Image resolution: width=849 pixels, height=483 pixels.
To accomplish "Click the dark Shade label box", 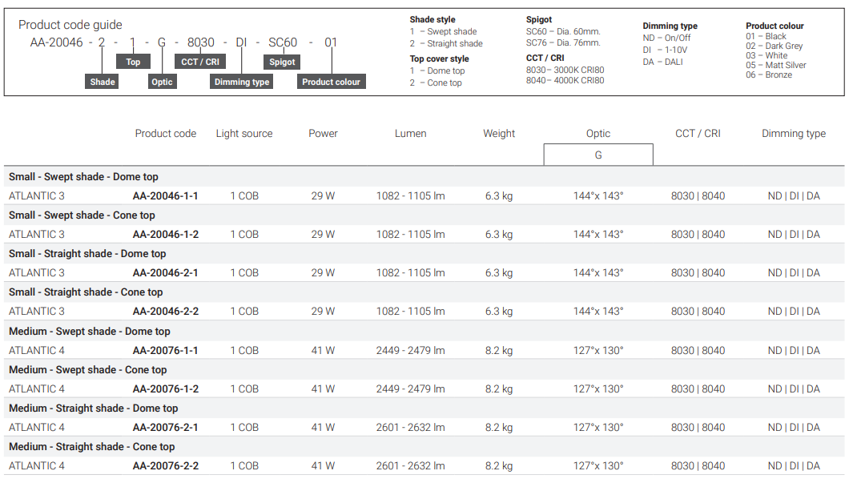I will coord(103,82).
